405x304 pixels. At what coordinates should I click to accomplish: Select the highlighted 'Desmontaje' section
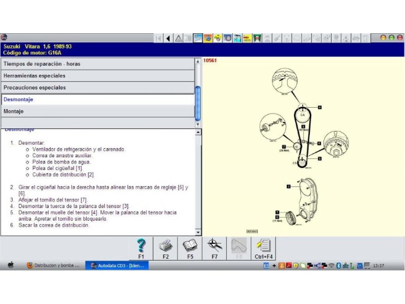pyautogui.click(x=98, y=99)
